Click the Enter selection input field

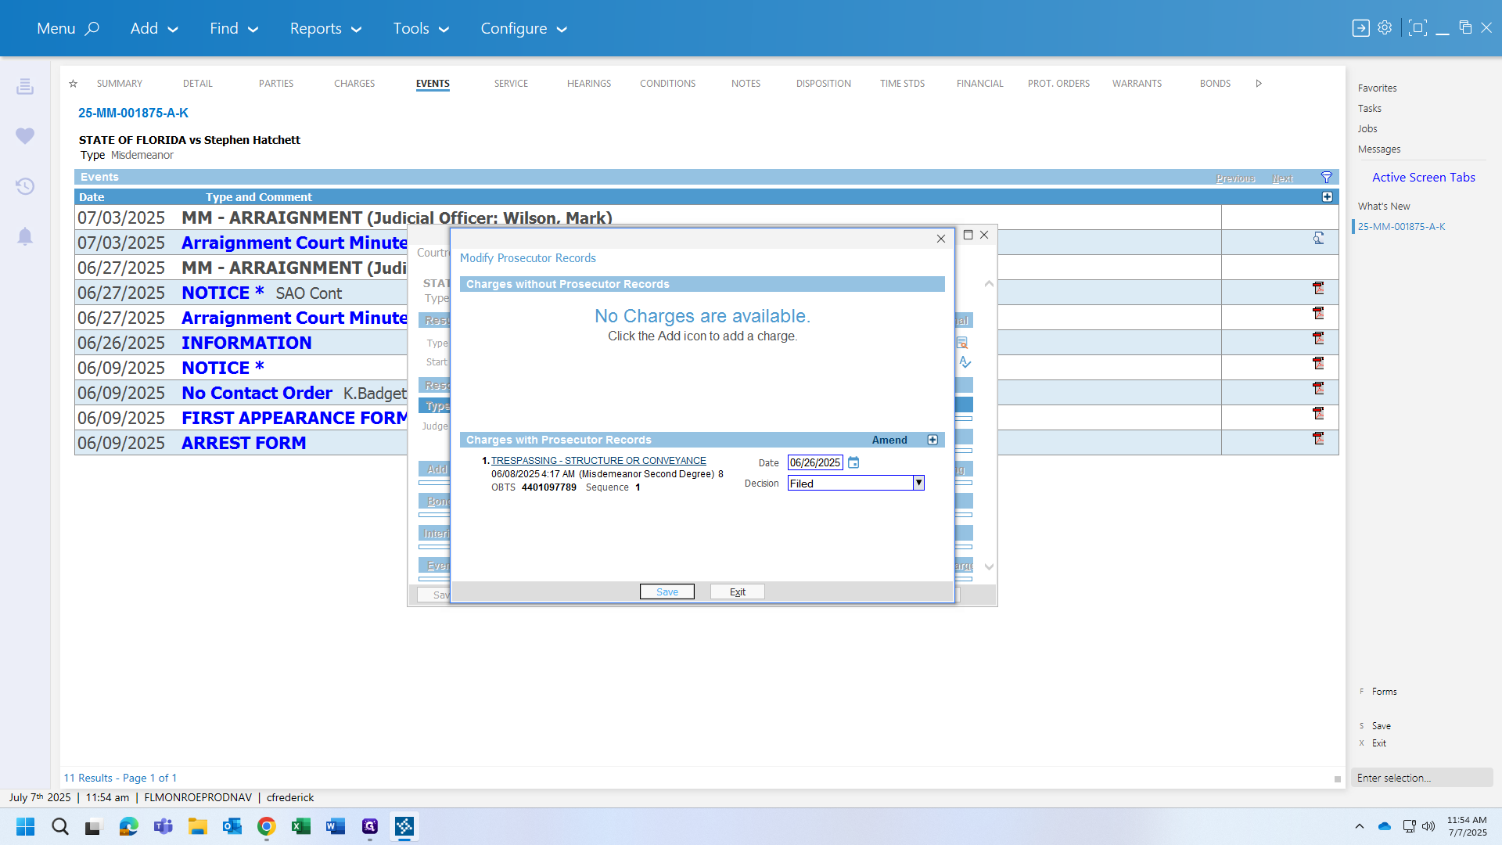[1421, 778]
